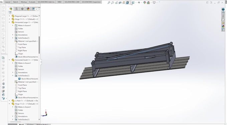Select Right Plane under Horizontal Small
Screen dimensions: 227x125
[x=22, y=91]
